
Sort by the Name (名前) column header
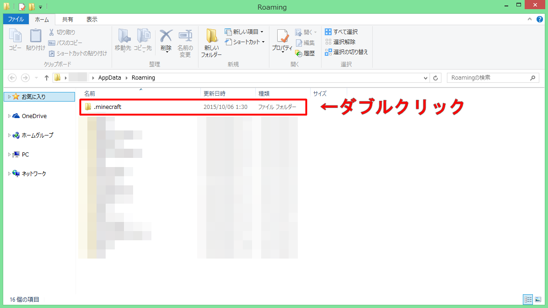[140, 94]
